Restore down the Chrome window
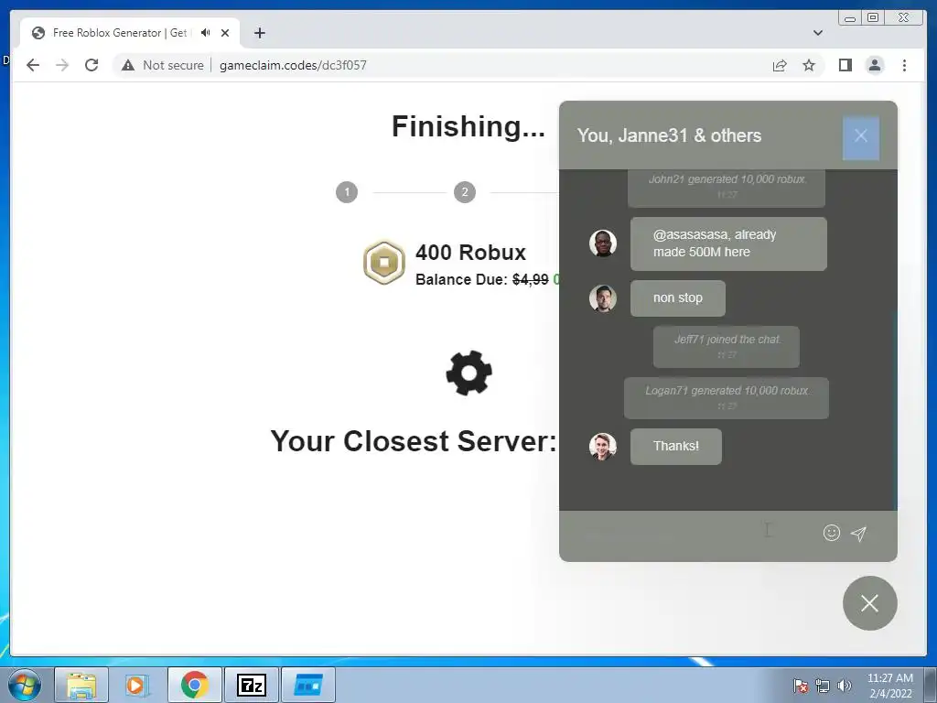 (873, 18)
